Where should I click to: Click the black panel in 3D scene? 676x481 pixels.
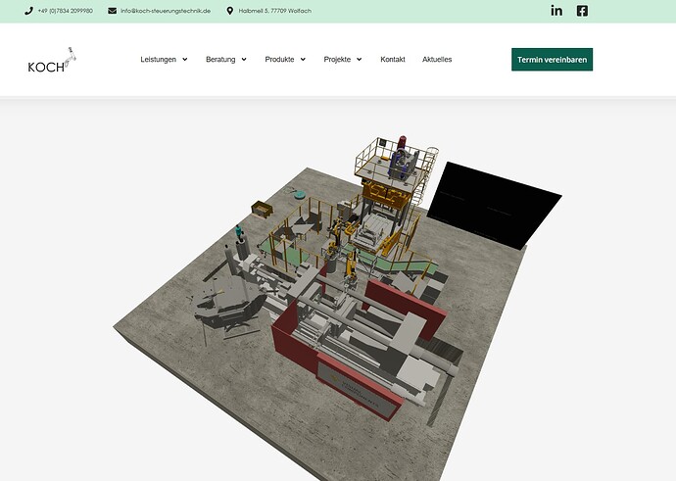495,204
